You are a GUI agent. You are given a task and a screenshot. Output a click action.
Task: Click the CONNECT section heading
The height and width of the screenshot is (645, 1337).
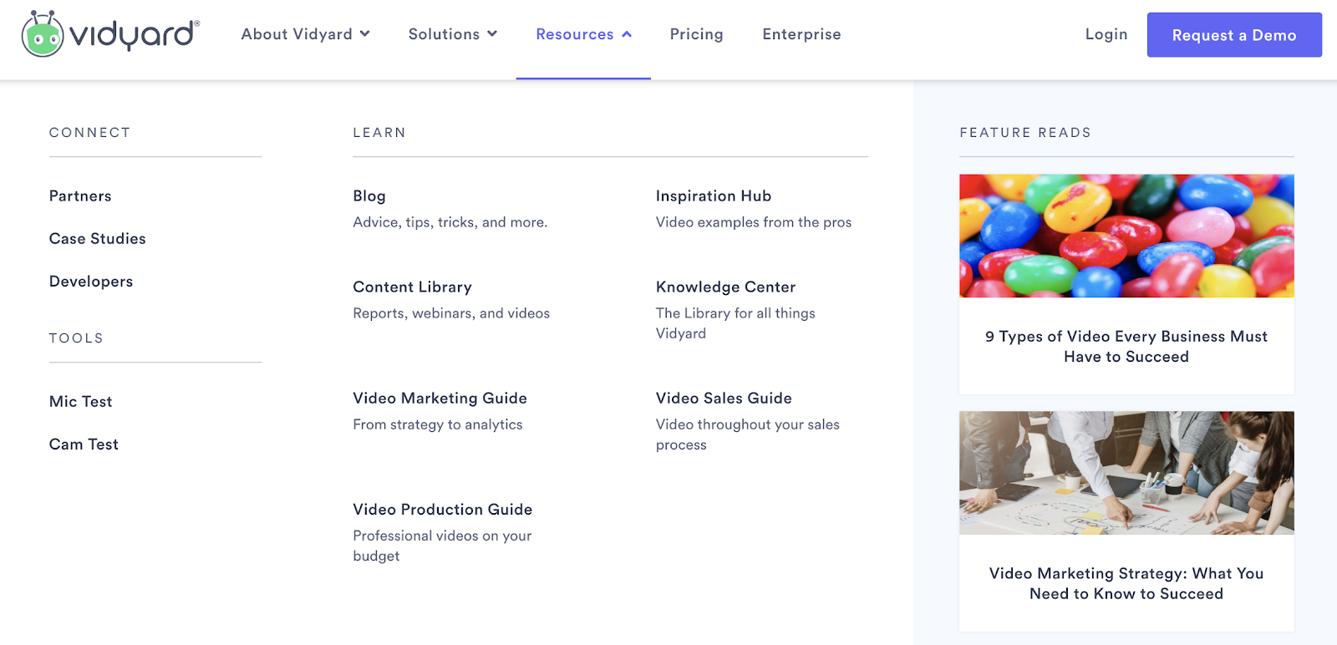click(x=89, y=133)
